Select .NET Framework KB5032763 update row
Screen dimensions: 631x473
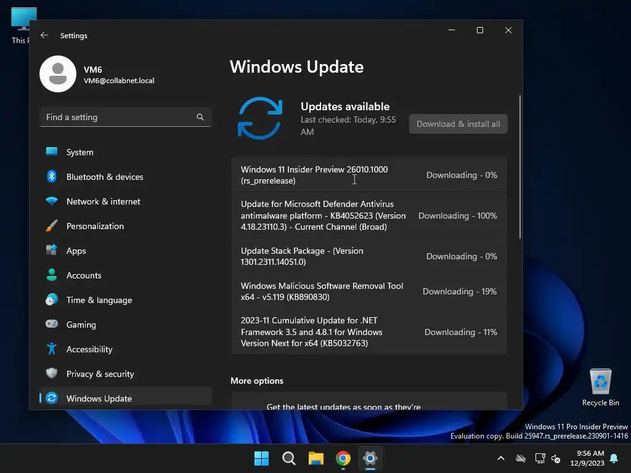(369, 332)
